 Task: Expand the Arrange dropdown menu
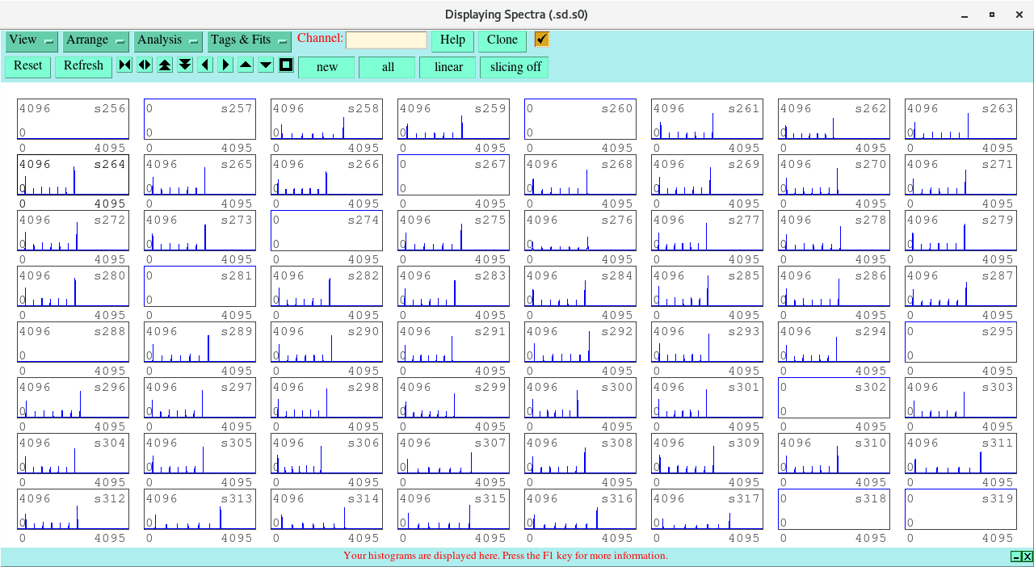pos(96,40)
